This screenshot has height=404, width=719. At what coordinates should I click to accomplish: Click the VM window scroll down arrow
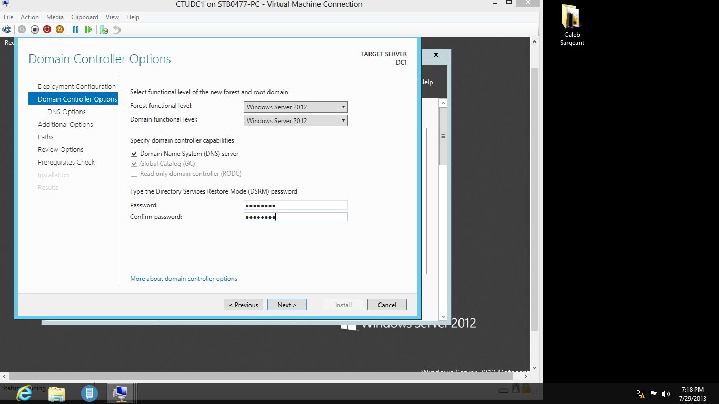pos(534,368)
